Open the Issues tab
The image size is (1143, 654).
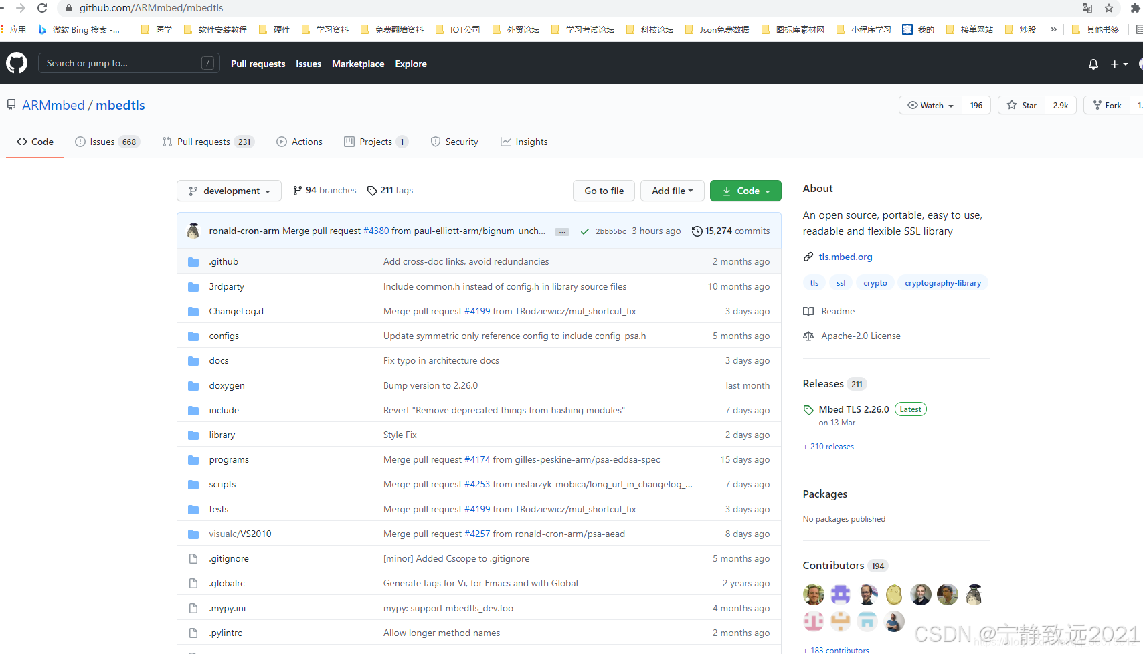(x=107, y=142)
